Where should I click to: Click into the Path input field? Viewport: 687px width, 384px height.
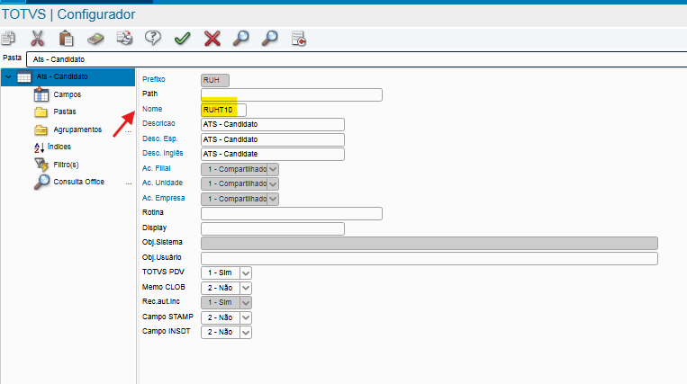[x=292, y=95]
